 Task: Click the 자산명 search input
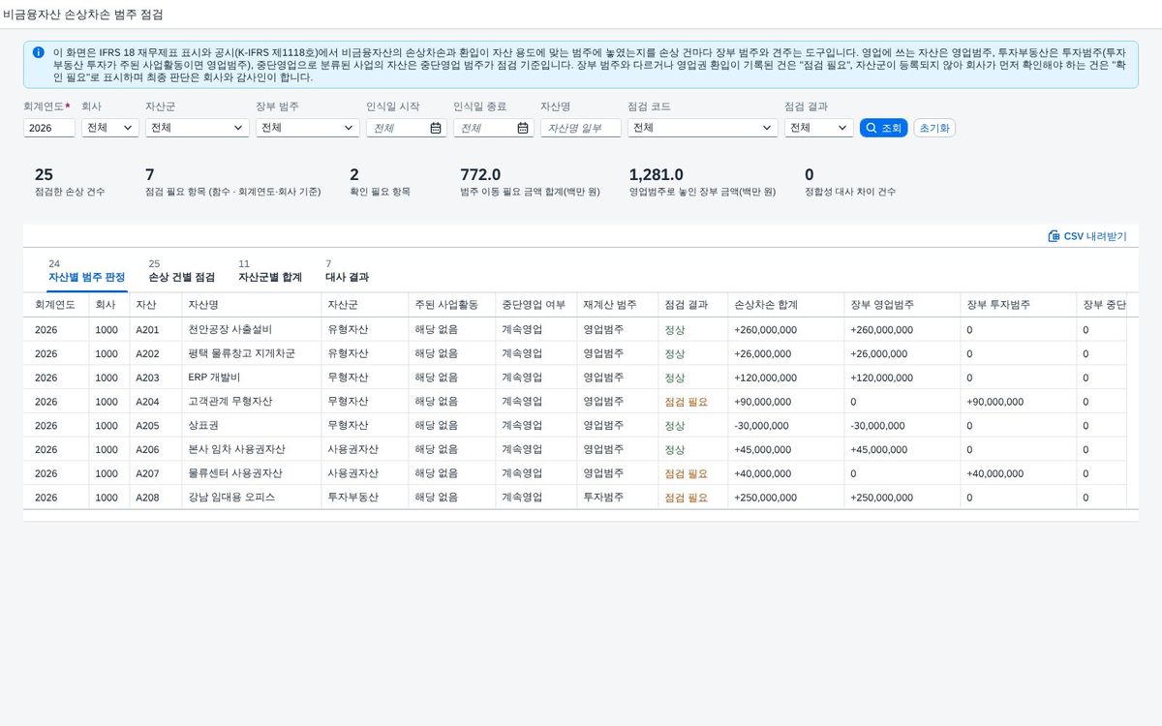(581, 128)
